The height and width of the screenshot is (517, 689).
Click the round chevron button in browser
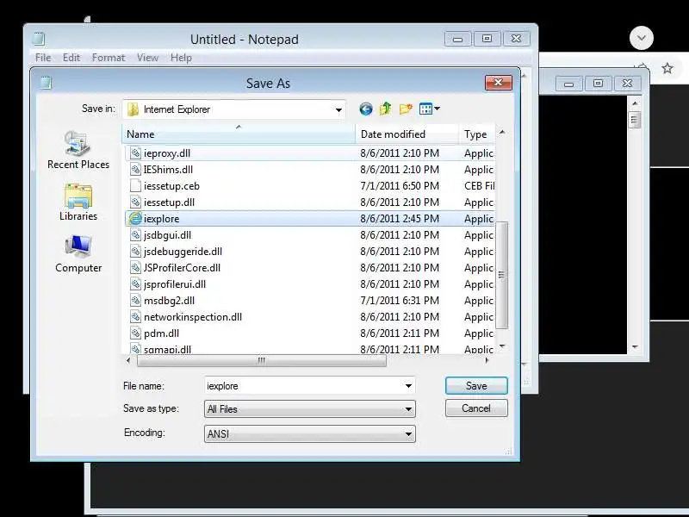coord(641,38)
